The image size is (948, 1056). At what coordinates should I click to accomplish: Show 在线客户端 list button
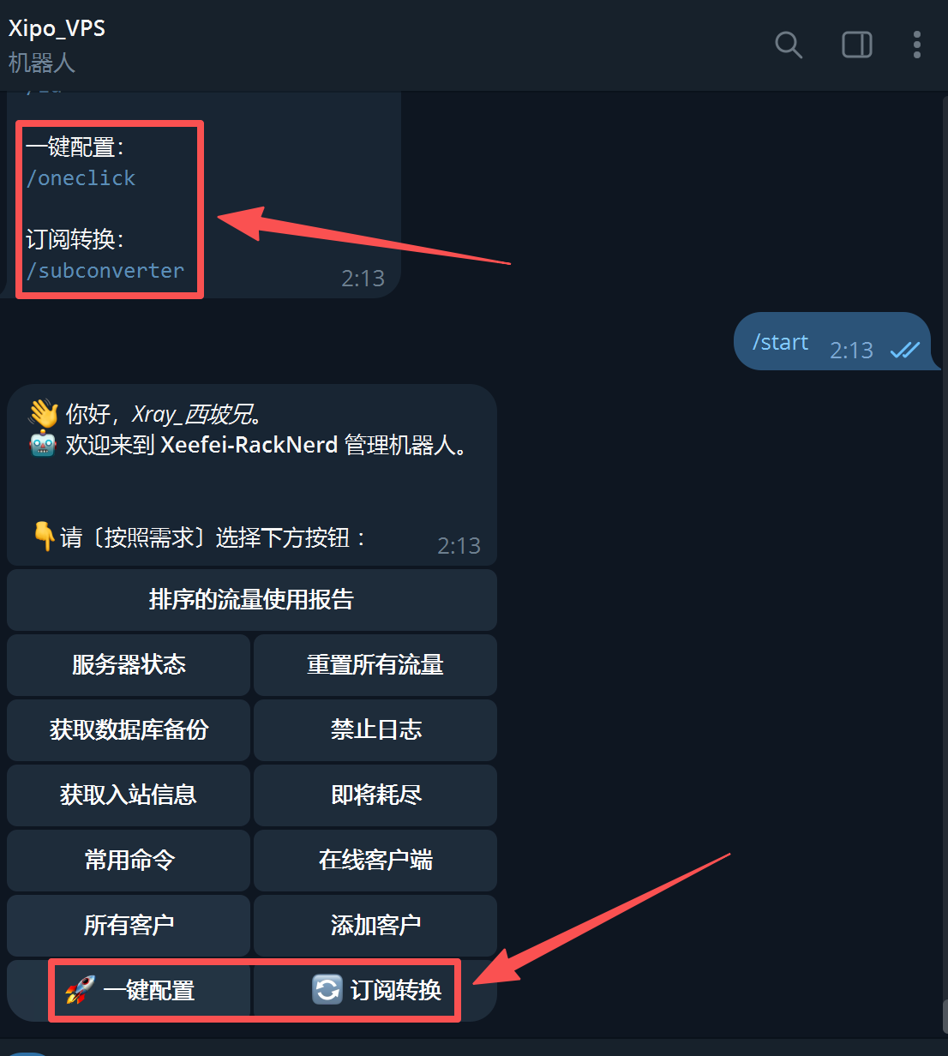click(375, 861)
